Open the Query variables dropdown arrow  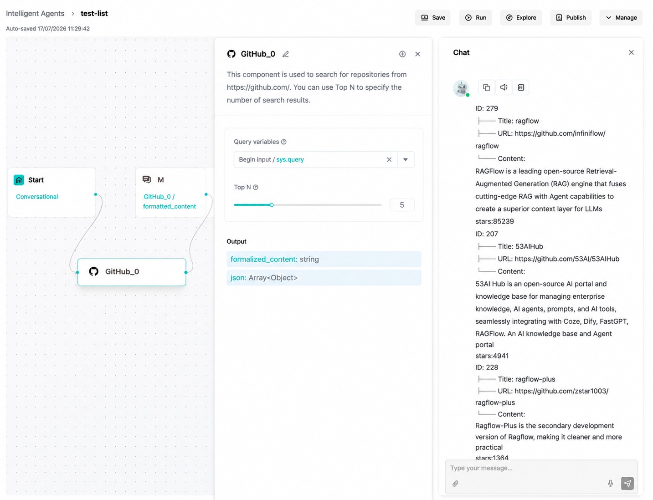(x=406, y=159)
